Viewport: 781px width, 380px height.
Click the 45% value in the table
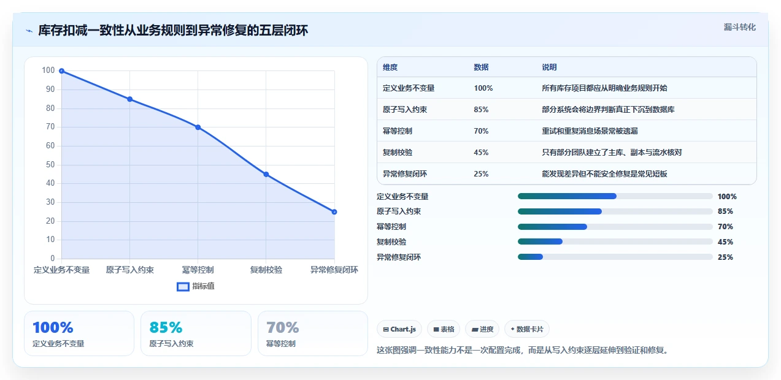tap(481, 153)
